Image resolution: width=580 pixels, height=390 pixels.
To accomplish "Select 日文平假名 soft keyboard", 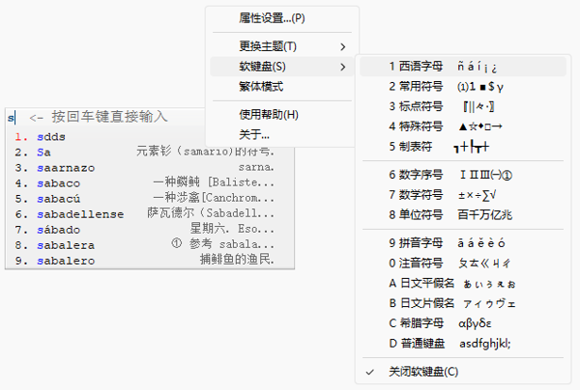I will [420, 283].
